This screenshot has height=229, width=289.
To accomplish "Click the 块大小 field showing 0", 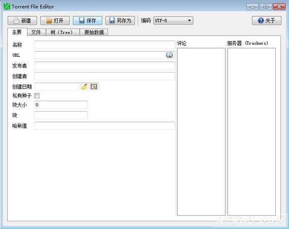I will pos(61,105).
